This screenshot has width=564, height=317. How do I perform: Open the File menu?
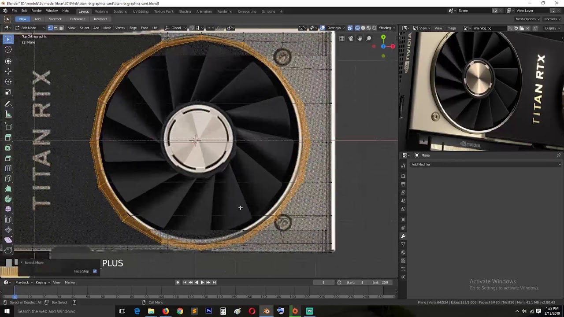pos(15,11)
